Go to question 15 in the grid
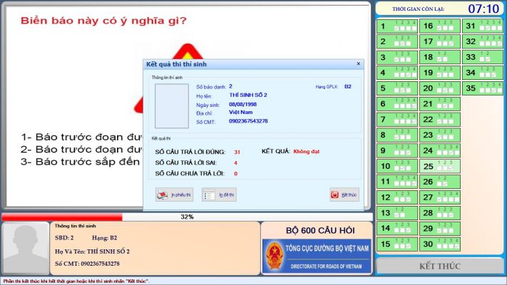This screenshot has width=507, height=285. [x=397, y=244]
